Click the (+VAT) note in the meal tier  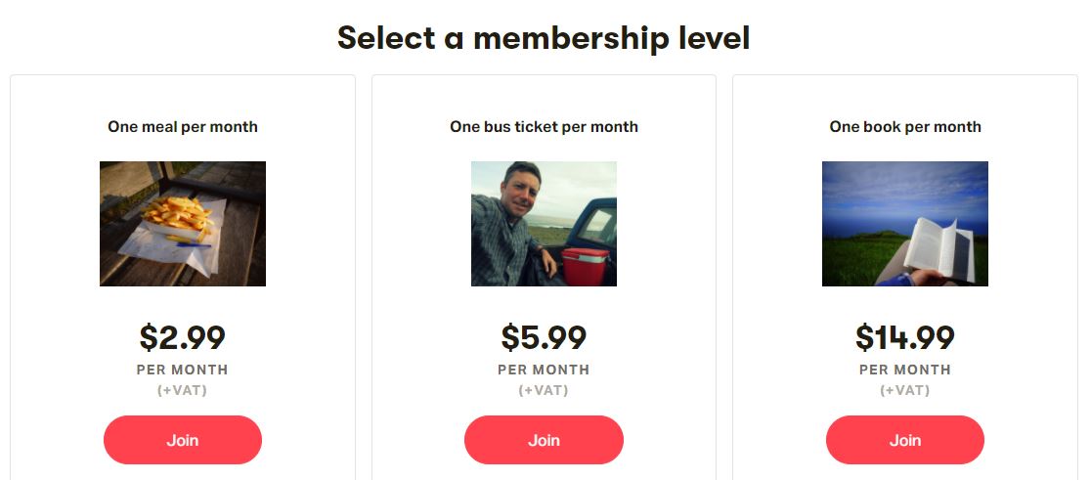click(x=183, y=390)
